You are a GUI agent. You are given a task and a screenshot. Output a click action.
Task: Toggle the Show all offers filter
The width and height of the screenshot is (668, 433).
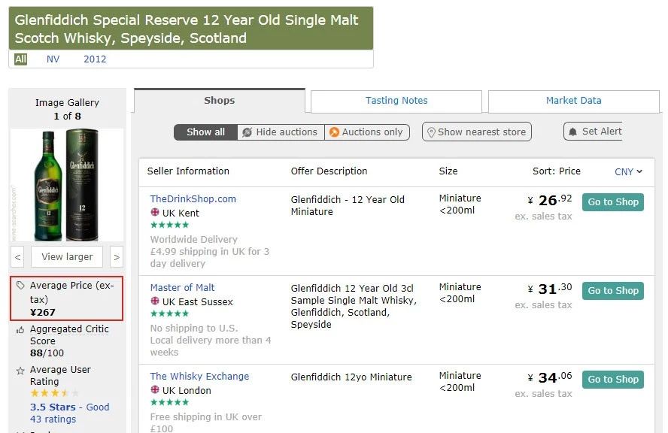pos(205,132)
